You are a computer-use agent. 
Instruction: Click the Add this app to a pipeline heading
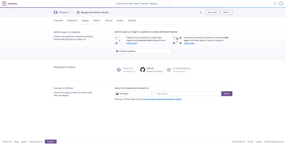pyautogui.click(x=67, y=32)
